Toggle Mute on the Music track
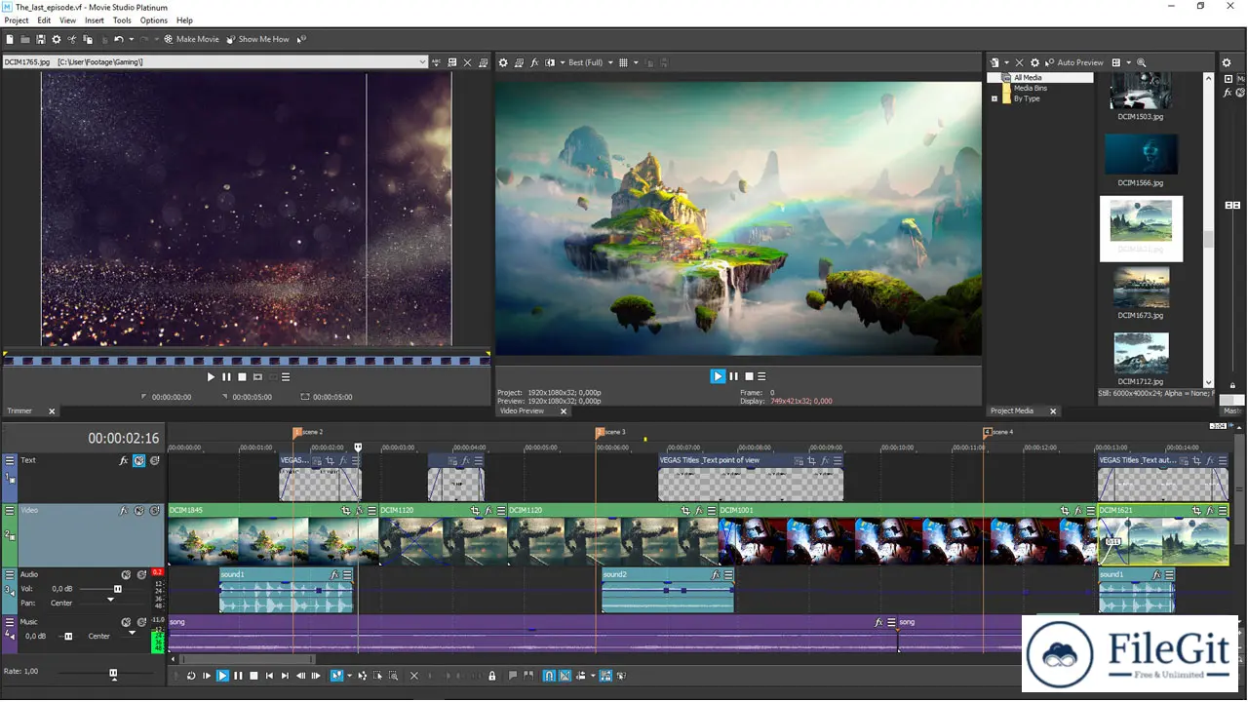 coord(126,622)
